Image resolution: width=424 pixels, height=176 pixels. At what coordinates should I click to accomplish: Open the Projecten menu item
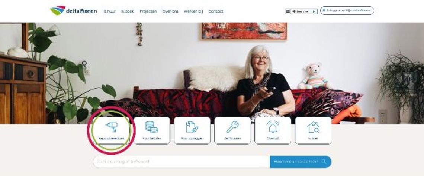148,11
